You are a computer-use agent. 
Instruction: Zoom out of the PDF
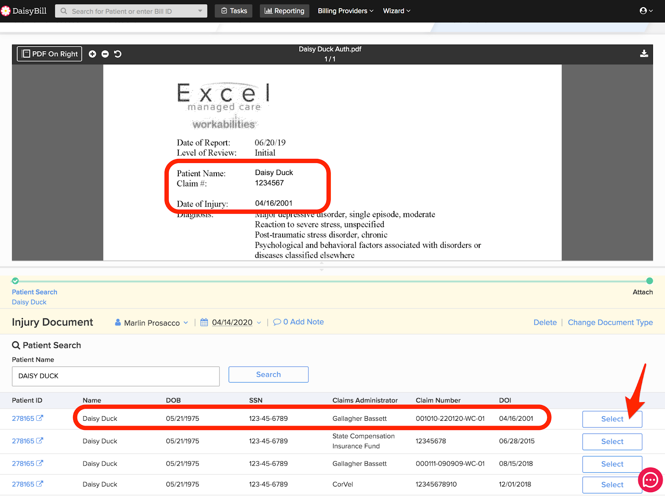coord(105,54)
